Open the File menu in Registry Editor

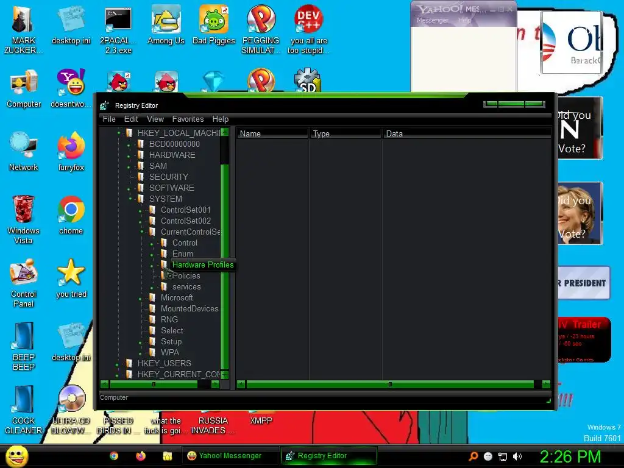tap(109, 119)
